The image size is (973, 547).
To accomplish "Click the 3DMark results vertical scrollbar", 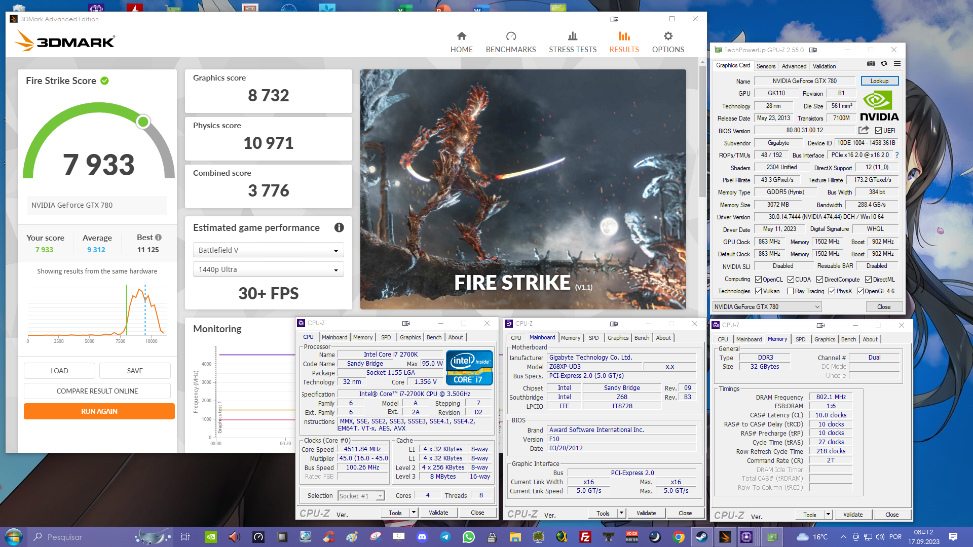I will click(702, 132).
